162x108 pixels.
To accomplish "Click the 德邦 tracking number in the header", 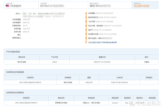I will 100,6.
